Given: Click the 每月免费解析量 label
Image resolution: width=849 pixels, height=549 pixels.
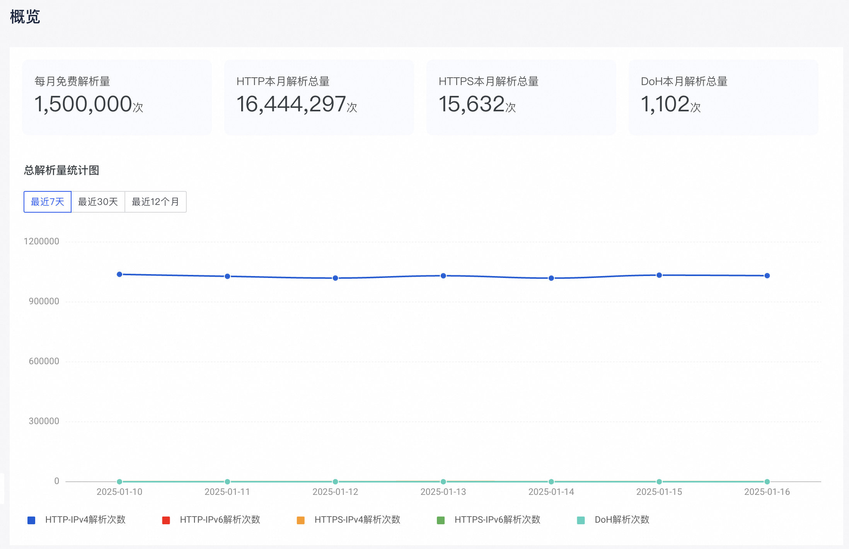Looking at the screenshot, I should point(72,81).
